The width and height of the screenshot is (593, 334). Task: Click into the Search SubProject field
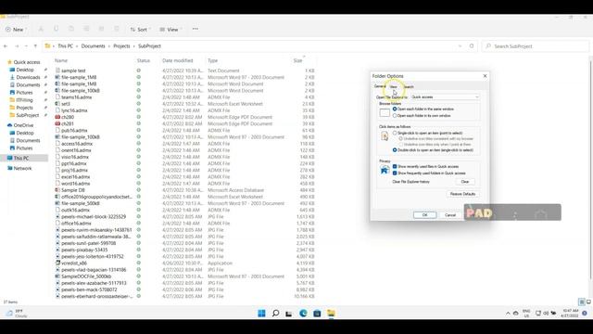coord(536,46)
